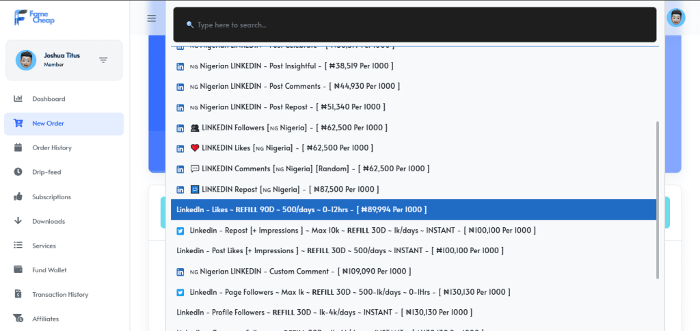
Task: Open the profile avatar at top right
Action: [x=676, y=18]
